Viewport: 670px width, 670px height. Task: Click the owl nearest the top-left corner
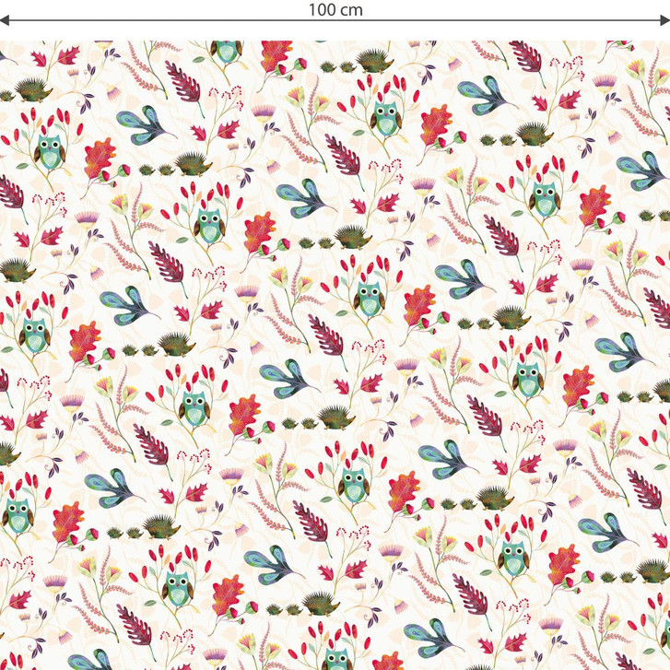[46, 150]
